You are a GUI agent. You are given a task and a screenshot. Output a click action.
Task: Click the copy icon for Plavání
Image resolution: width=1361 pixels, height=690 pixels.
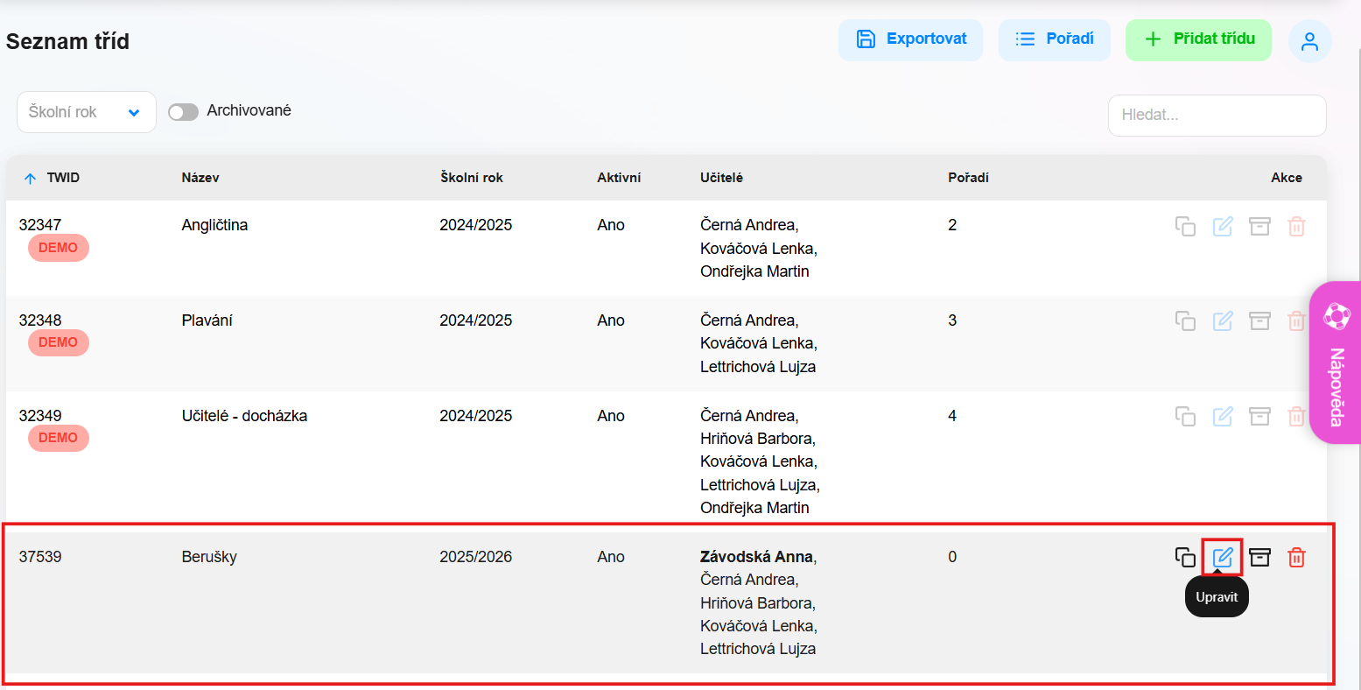[x=1185, y=321]
